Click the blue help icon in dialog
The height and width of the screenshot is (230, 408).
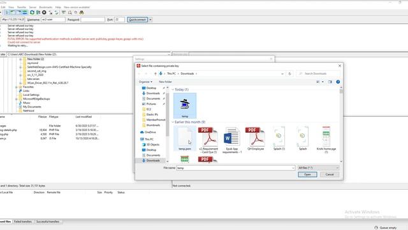(338, 82)
